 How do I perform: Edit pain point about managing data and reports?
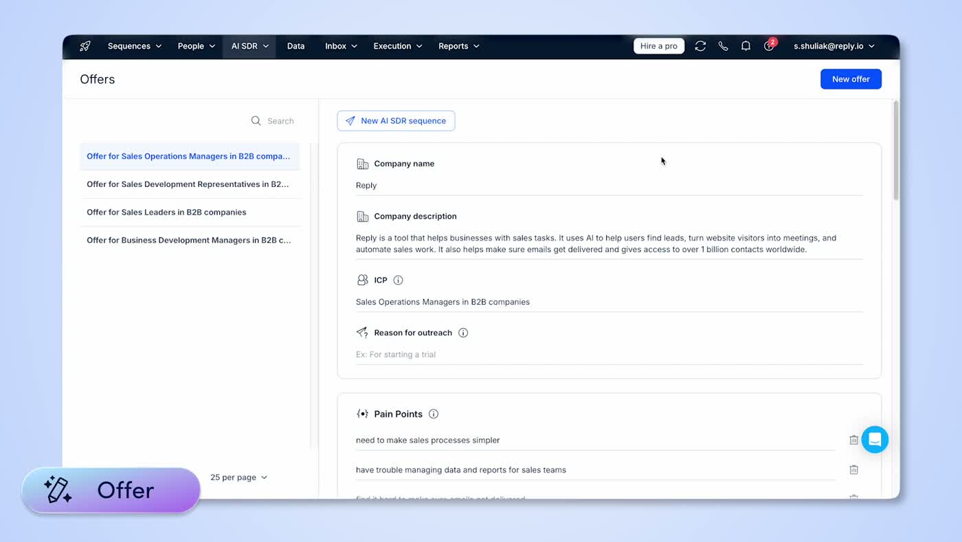[x=595, y=470]
